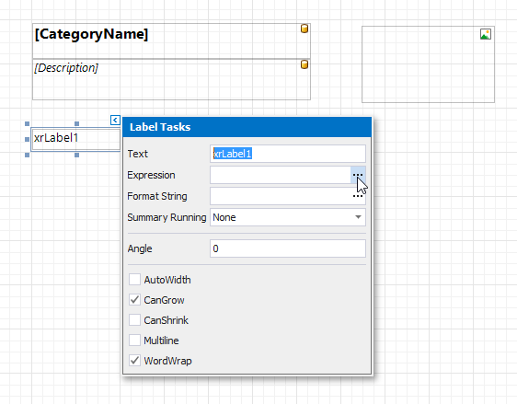The image size is (517, 404).
Task: Click the Text input field
Action: (x=288, y=154)
